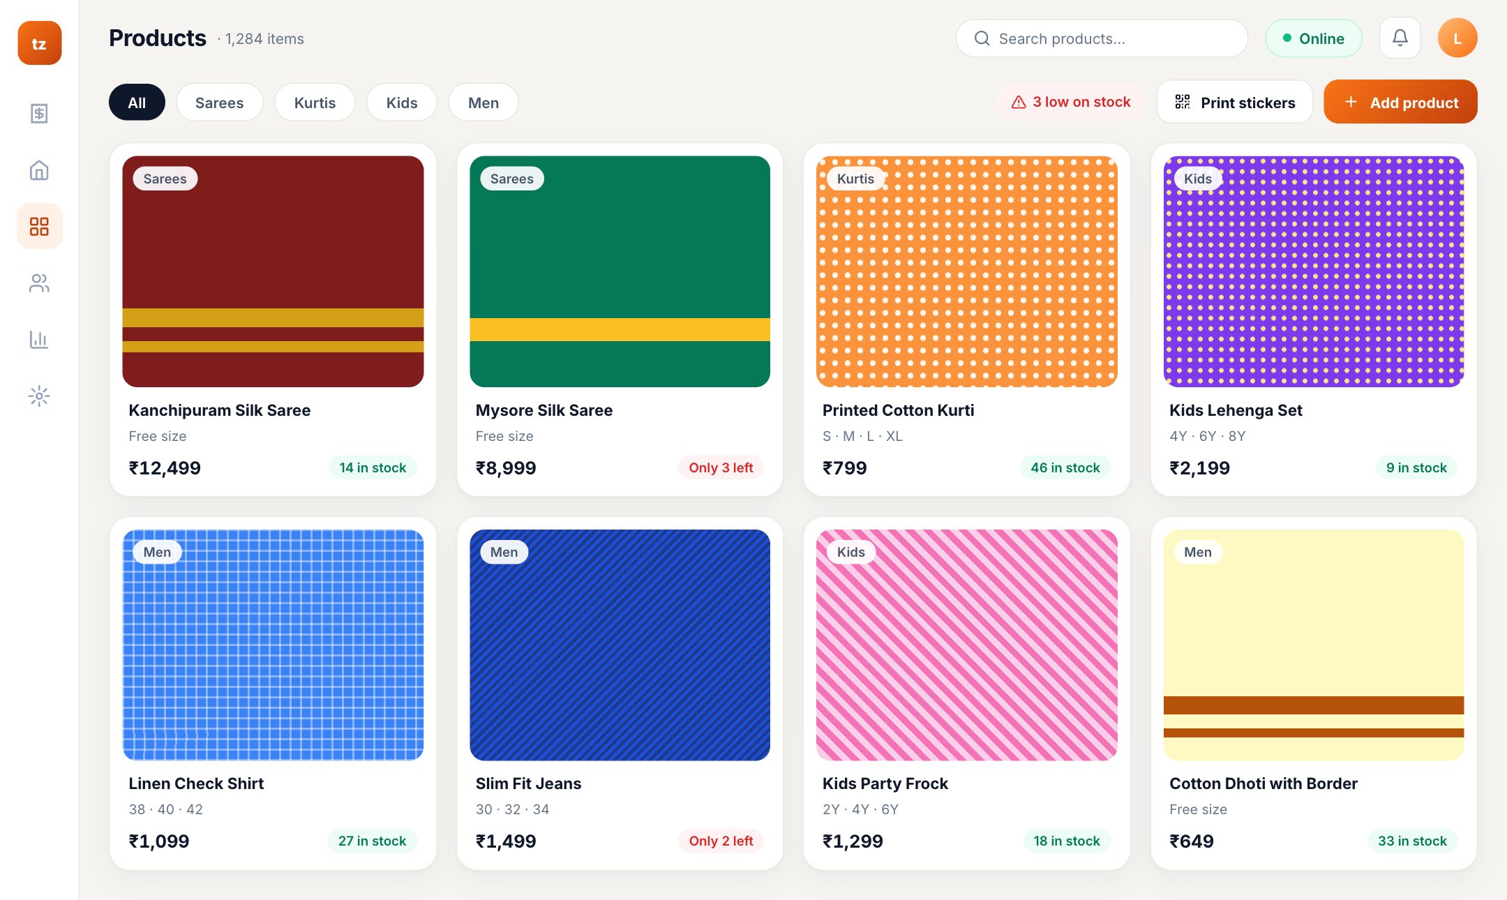Filter by Kids category
The image size is (1507, 900).
(402, 103)
